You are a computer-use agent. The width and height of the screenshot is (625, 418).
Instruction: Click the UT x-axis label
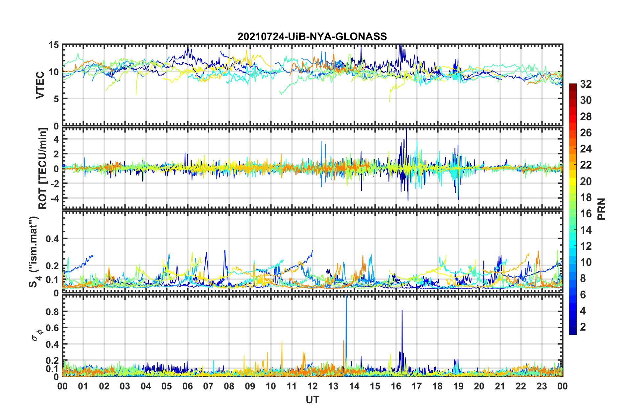(312, 400)
